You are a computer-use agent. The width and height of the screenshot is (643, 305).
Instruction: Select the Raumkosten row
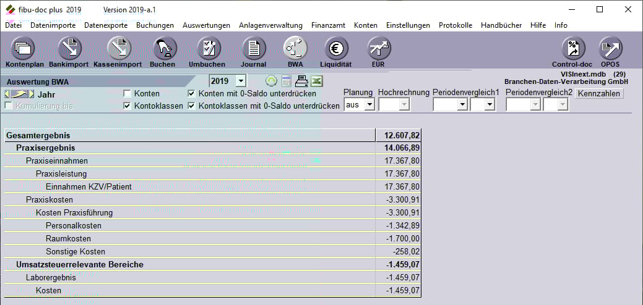pyautogui.click(x=212, y=238)
